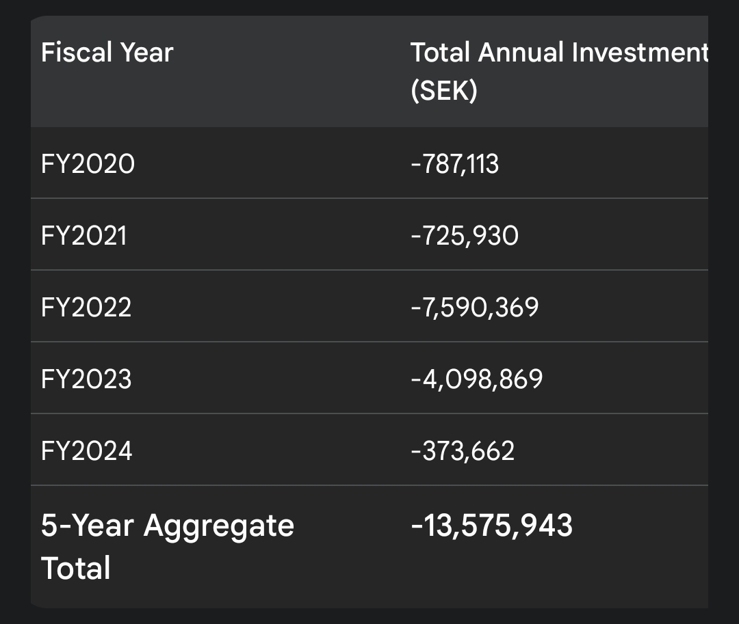Click the word "Aggregate" in the bottom row
Viewport: 739px width, 624px height.
click(219, 526)
